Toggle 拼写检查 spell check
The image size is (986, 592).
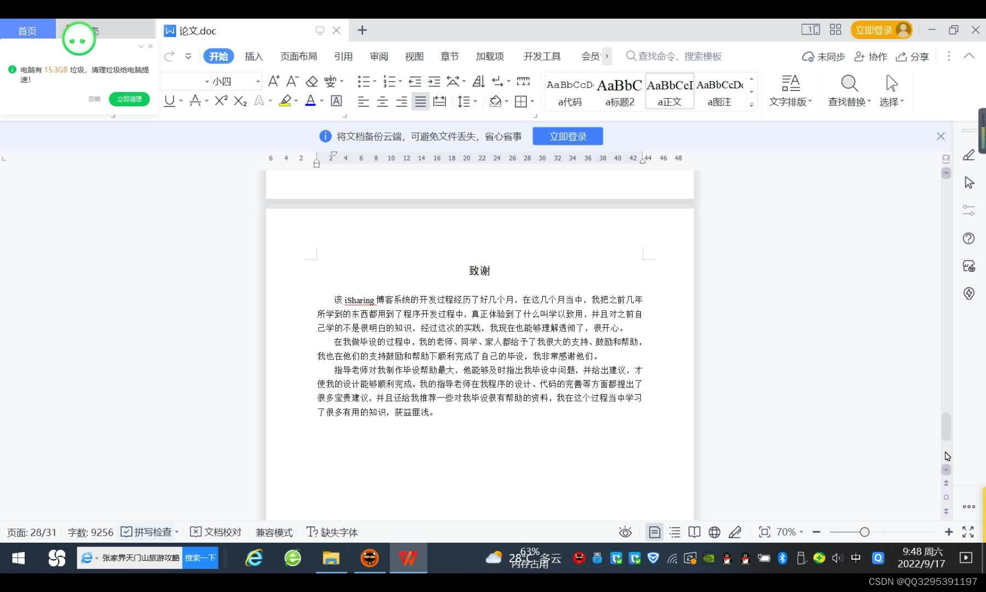(x=146, y=532)
